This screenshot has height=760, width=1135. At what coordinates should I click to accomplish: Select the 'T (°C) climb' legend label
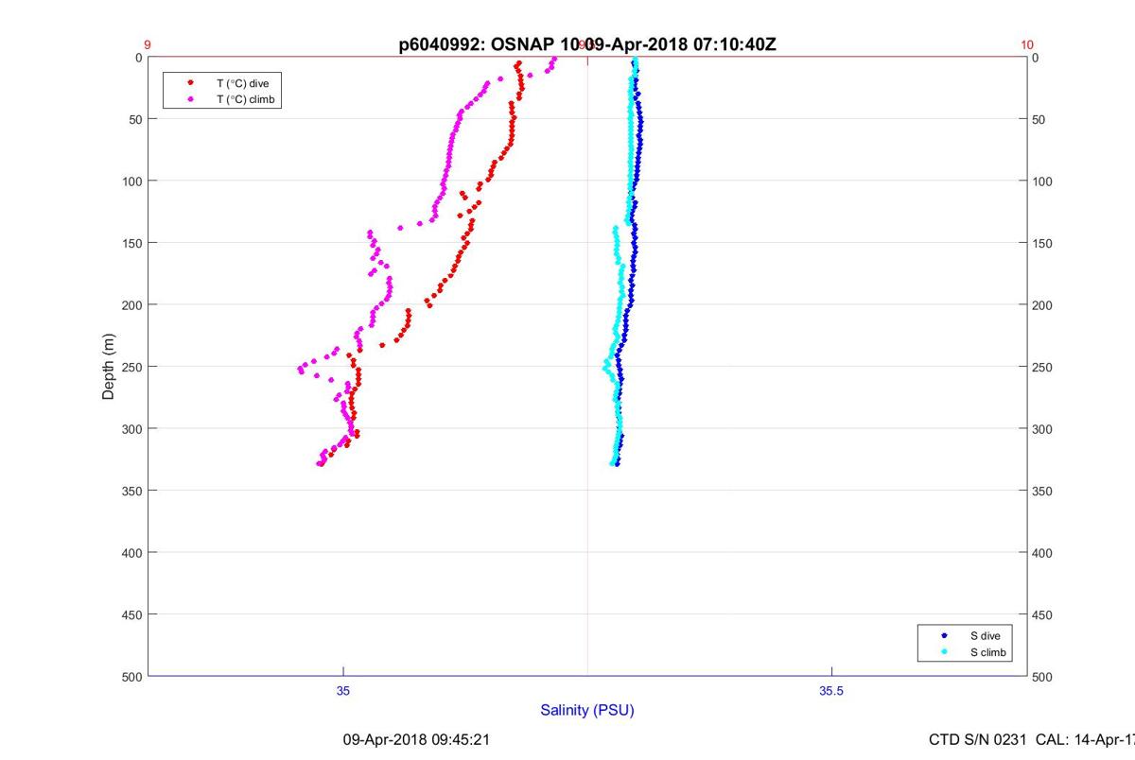pyautogui.click(x=246, y=98)
